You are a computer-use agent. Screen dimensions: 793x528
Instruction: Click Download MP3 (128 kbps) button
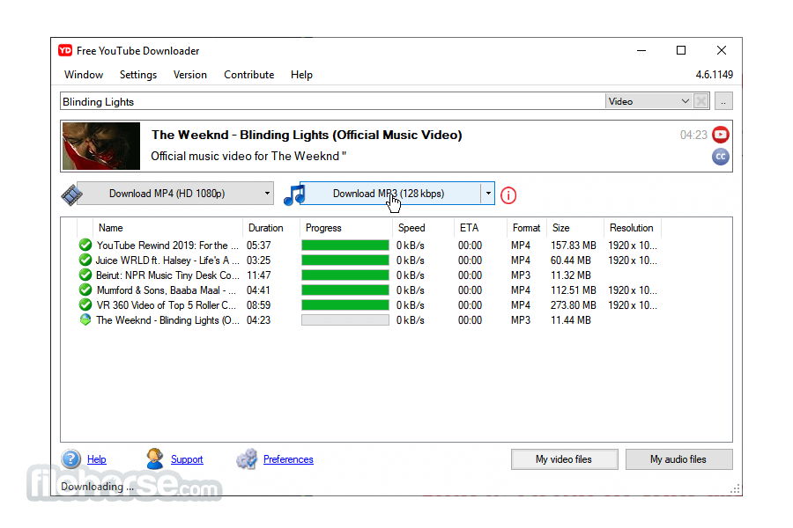(390, 194)
